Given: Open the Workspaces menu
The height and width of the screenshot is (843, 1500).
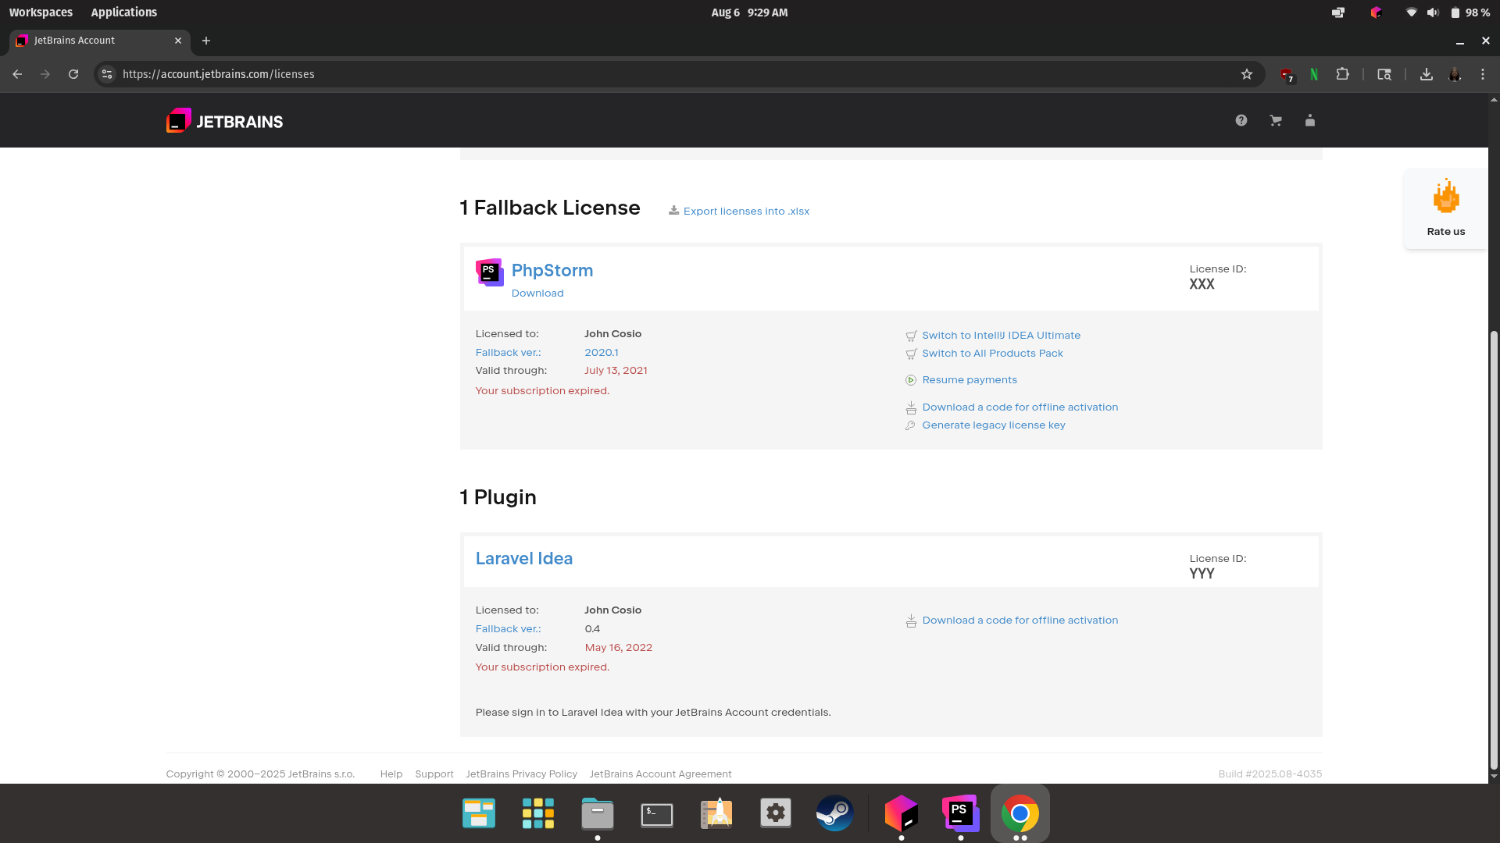Looking at the screenshot, I should 41,12.
